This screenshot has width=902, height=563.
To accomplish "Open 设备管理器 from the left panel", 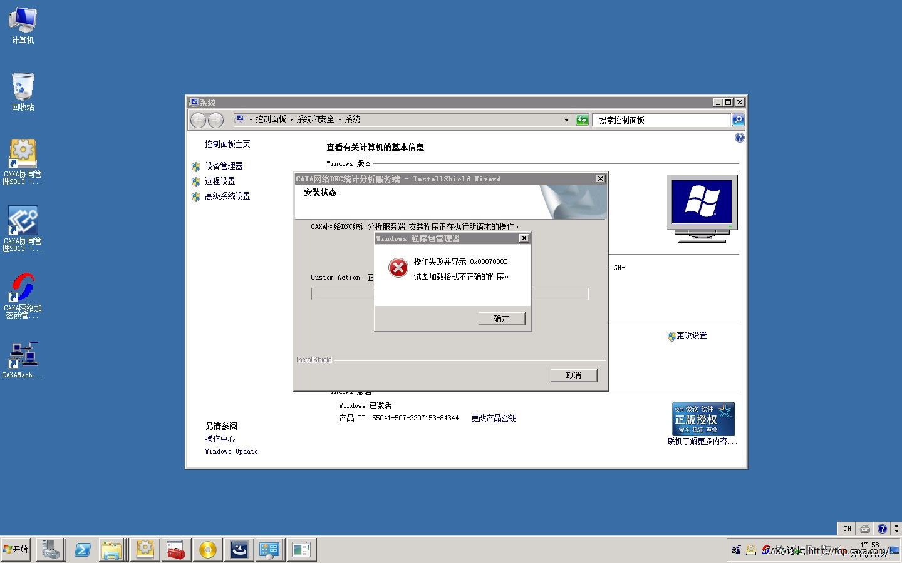I will point(224,166).
